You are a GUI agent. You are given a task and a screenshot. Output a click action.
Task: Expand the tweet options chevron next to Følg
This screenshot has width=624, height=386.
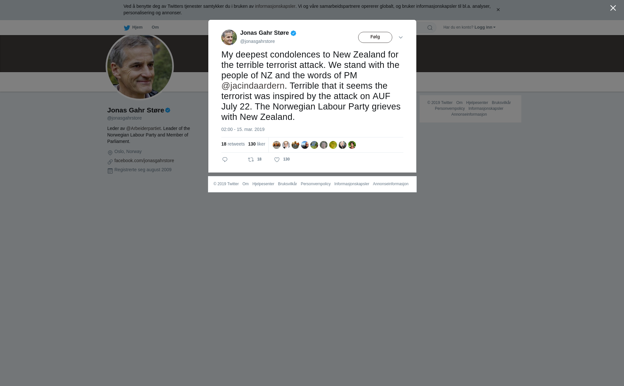401,37
